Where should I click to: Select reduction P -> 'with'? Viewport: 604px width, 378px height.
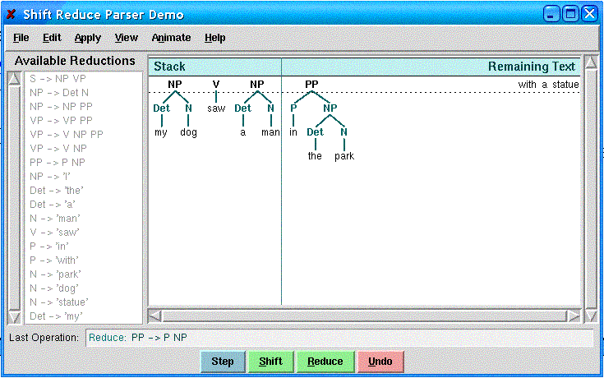click(54, 260)
